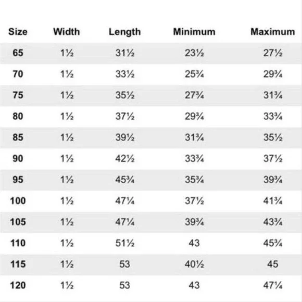
Task: Click the 40½ minimum value in size 115 row
Action: pos(194,264)
